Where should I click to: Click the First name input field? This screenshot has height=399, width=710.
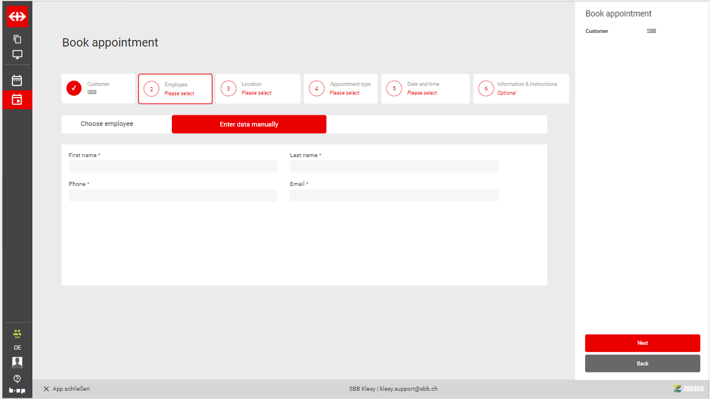click(x=173, y=167)
